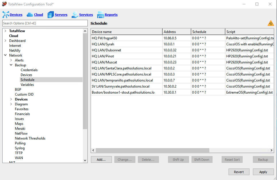The width and height of the screenshot is (277, 180).
Task: Expand the Diagram tree node
Action: point(11,104)
